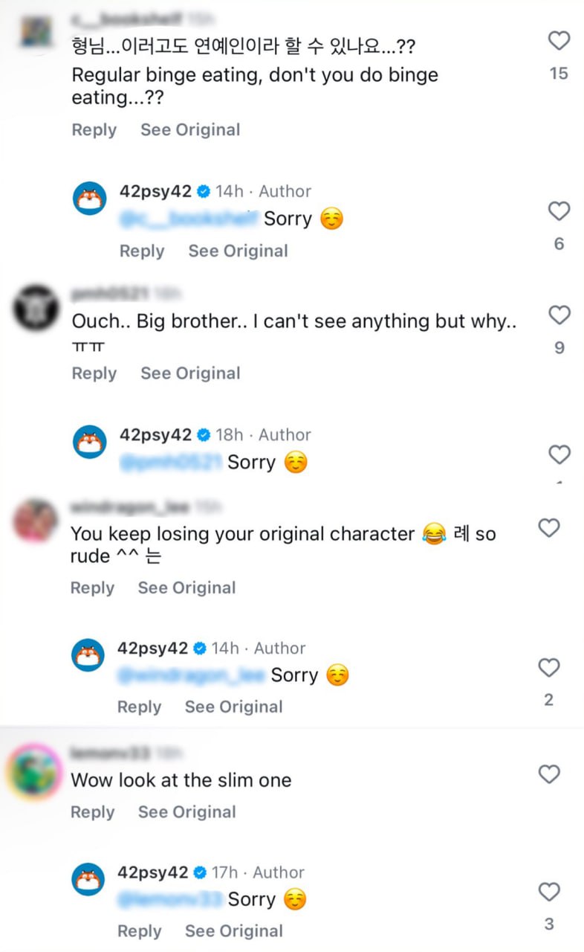View the 15 likes count on top comment
The image size is (584, 952).
tap(559, 74)
